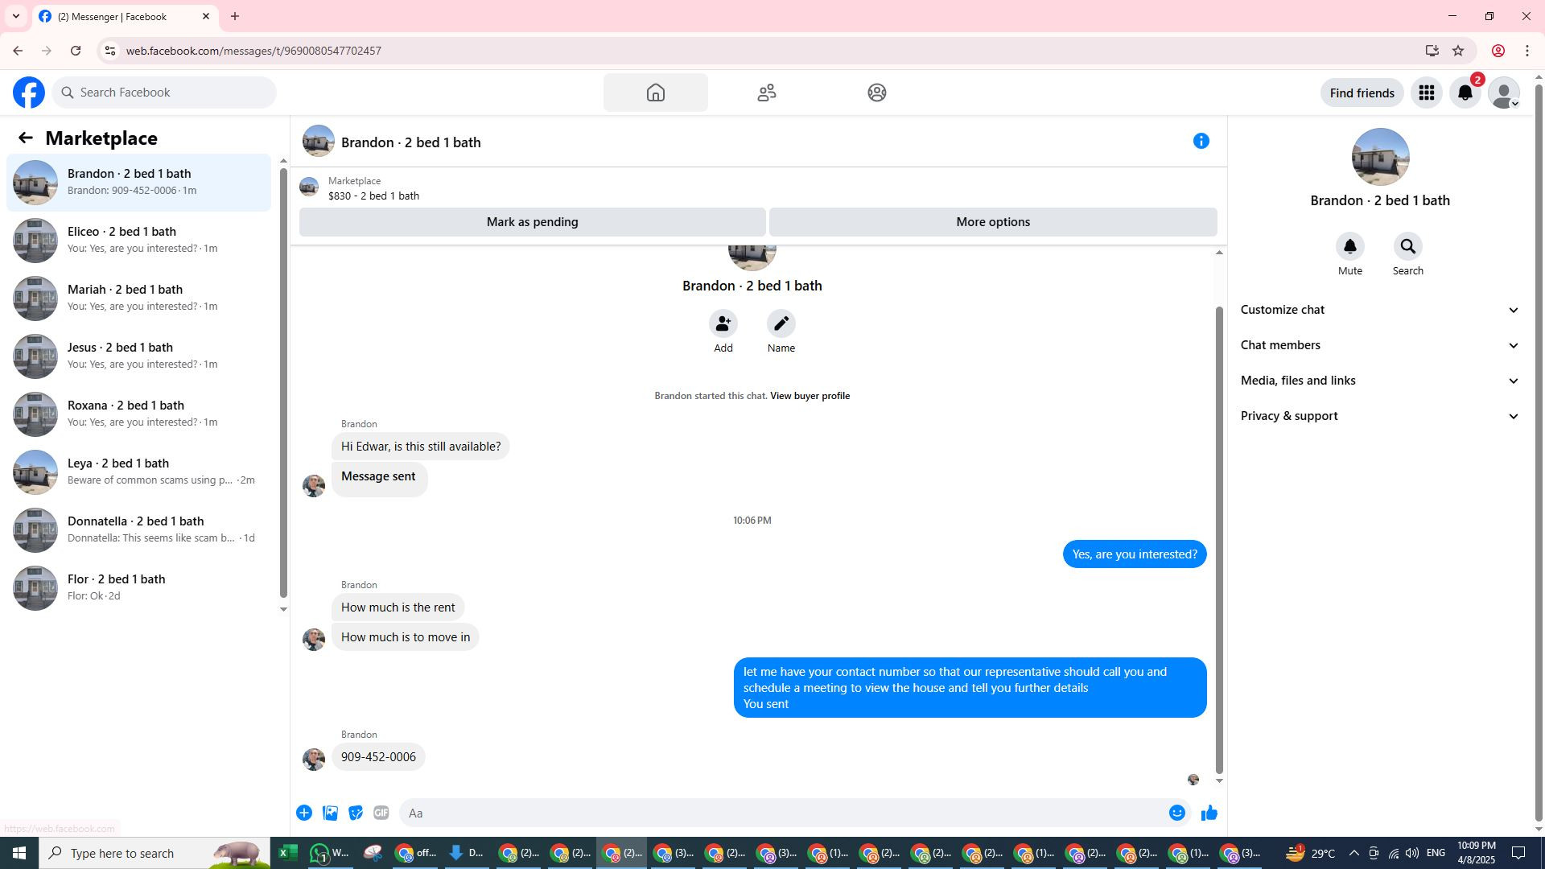1545x869 pixels.
Task: Expand Media, files and links section
Action: (x=1379, y=381)
